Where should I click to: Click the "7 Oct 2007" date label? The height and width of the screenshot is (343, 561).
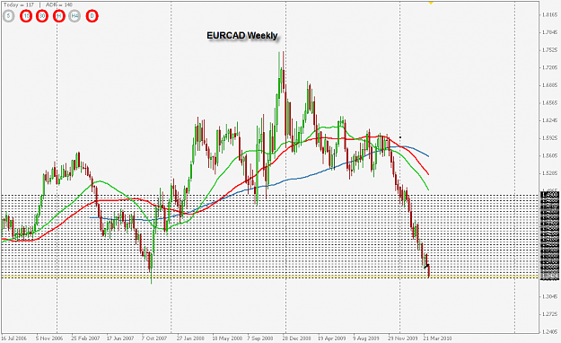(154, 338)
